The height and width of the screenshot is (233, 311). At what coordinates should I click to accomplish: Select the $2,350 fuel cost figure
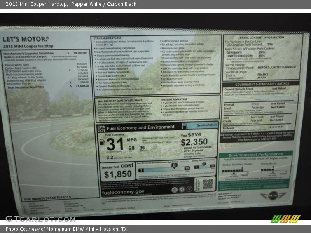coord(194,142)
